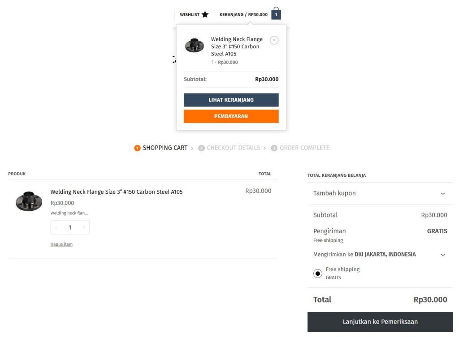Expand the shipping destination DKI Jakarta chevron
This screenshot has height=337, width=459.
[443, 255]
